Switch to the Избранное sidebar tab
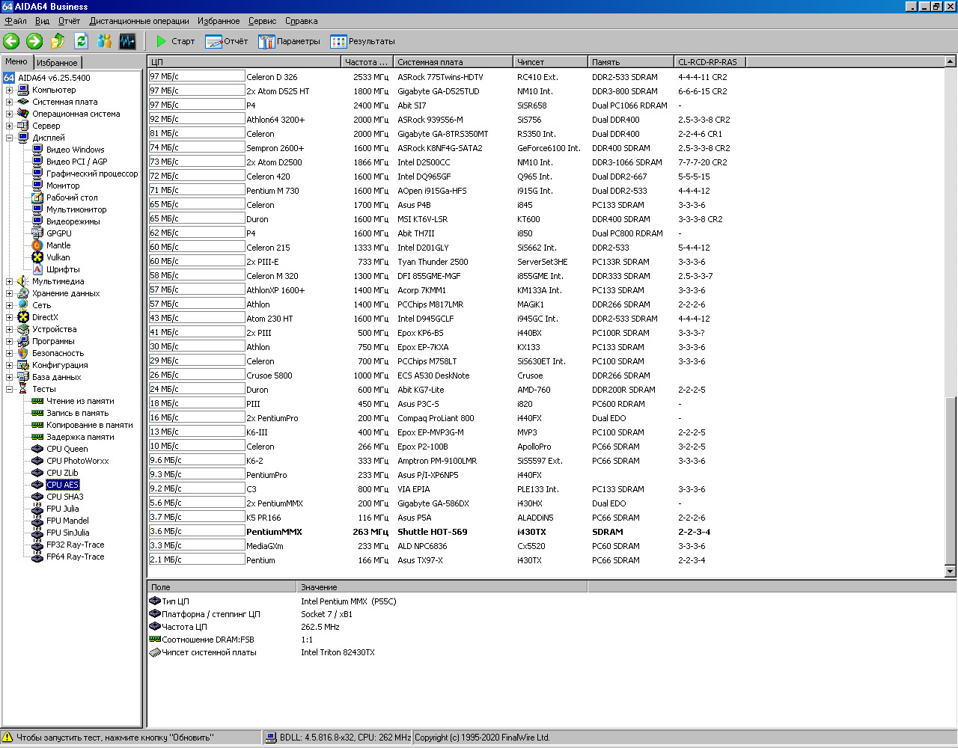The width and height of the screenshot is (958, 748). [57, 63]
